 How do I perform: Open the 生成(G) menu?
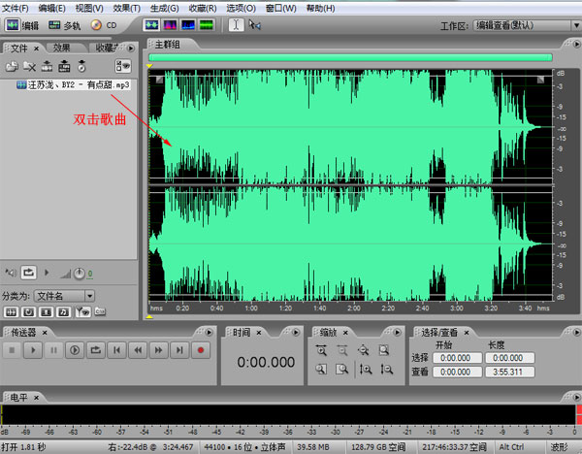point(165,8)
